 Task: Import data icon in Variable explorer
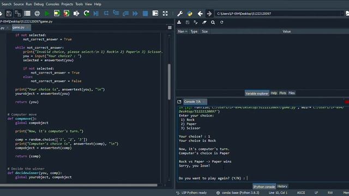(179, 22)
